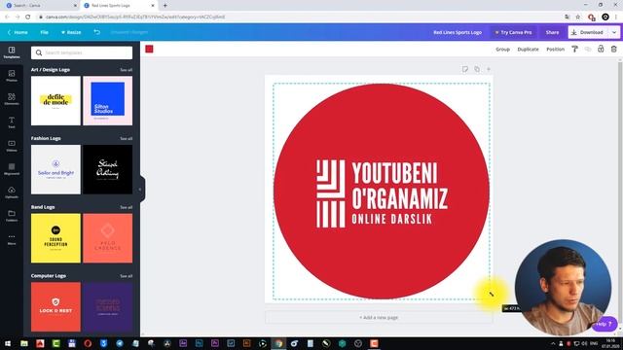Select the Sound Perception template
This screenshot has width=623, height=350.
pos(55,238)
